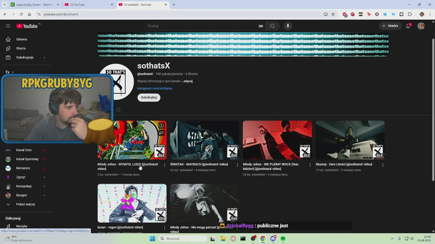Image resolution: width=435 pixels, height=244 pixels.
Task: Open the account avatar menu
Action: [421, 26]
